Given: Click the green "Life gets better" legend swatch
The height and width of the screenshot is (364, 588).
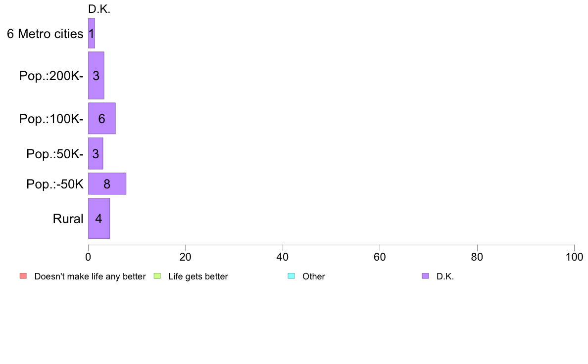Looking at the screenshot, I should click(157, 276).
